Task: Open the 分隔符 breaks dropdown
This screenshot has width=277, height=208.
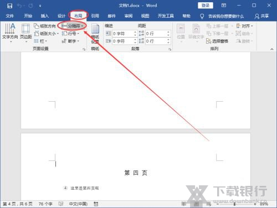Action: 73,26
